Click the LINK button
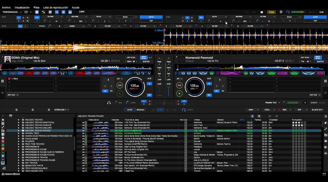 (x=82, y=12)
